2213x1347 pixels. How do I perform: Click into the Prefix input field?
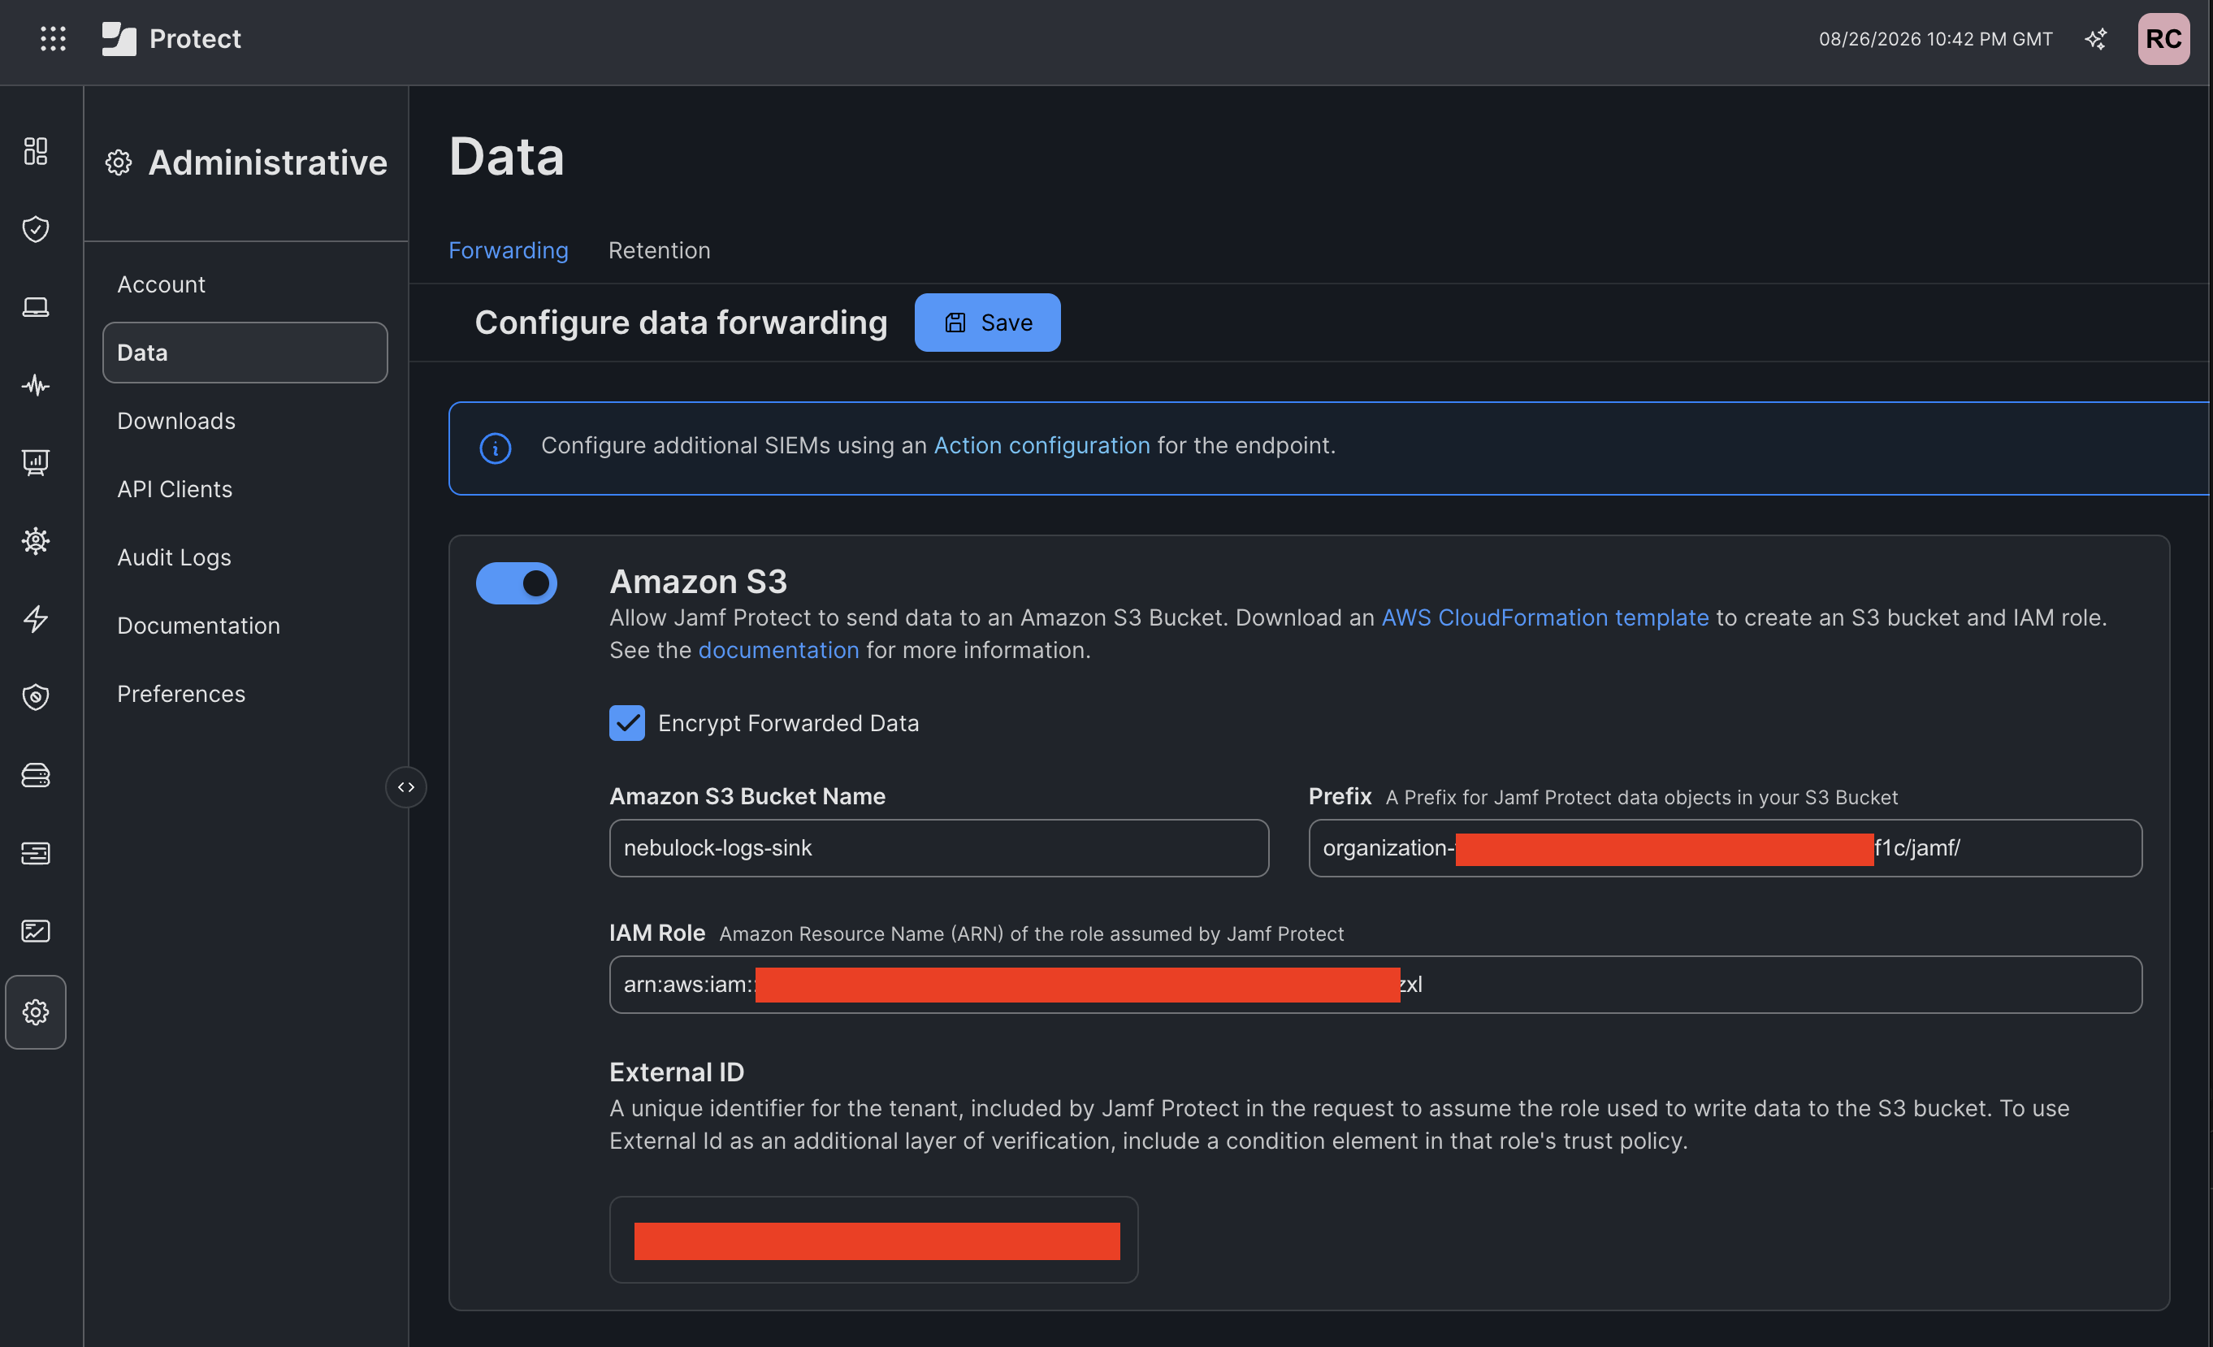click(1725, 847)
